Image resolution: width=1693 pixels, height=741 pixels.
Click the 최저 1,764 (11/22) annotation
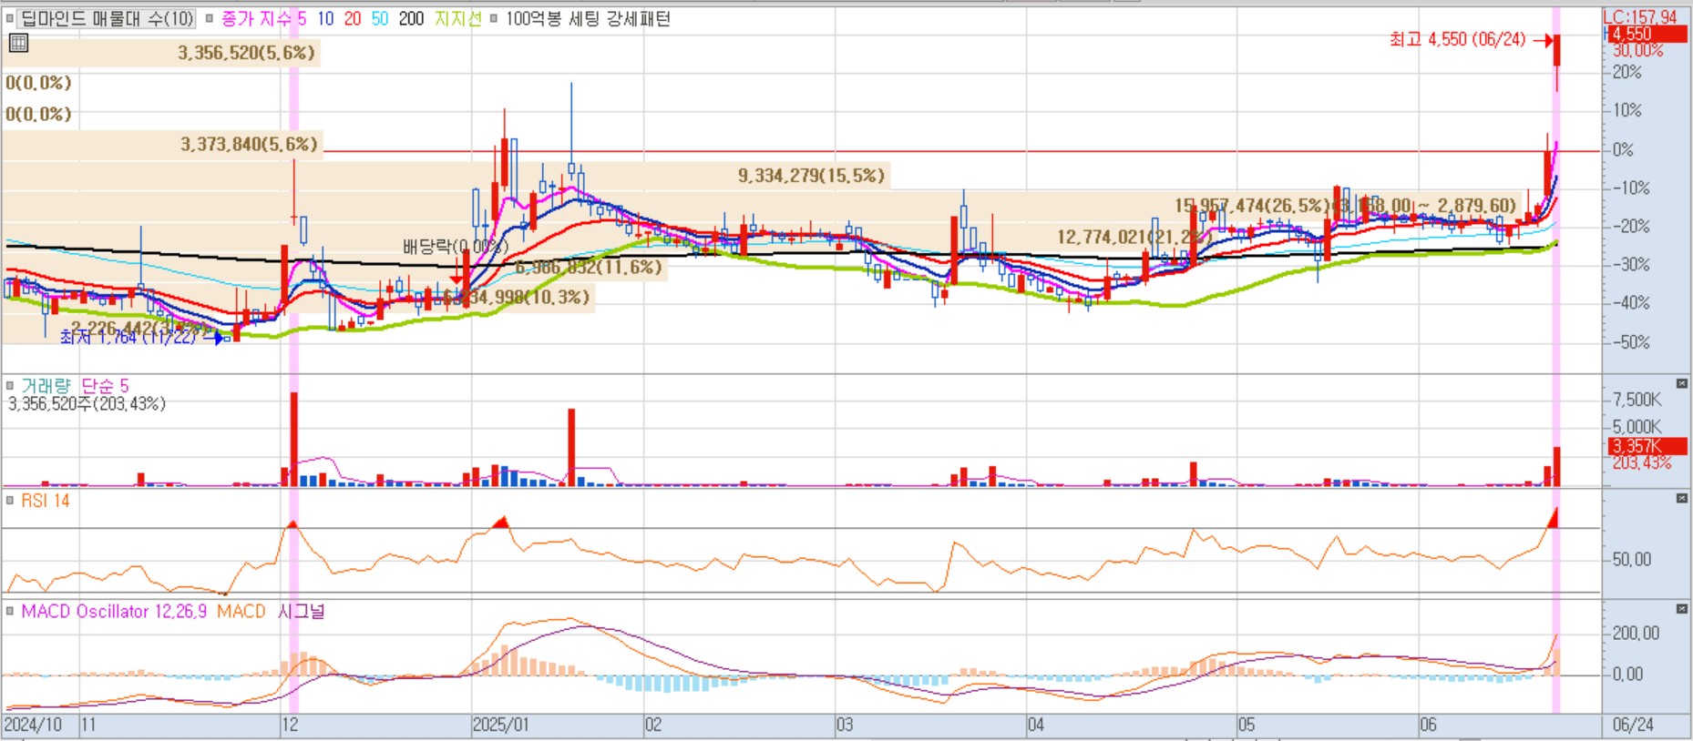click(128, 337)
